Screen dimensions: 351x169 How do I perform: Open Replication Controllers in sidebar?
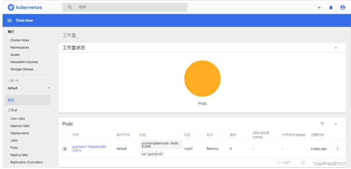coord(26,162)
